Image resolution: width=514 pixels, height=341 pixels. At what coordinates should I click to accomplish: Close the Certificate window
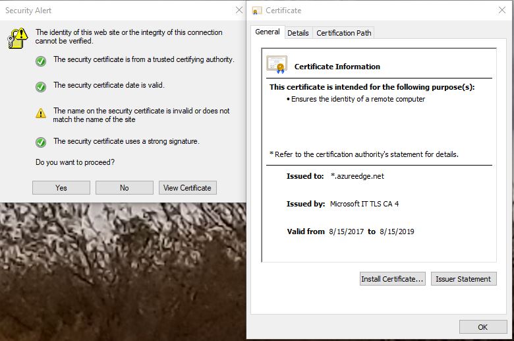coord(502,11)
